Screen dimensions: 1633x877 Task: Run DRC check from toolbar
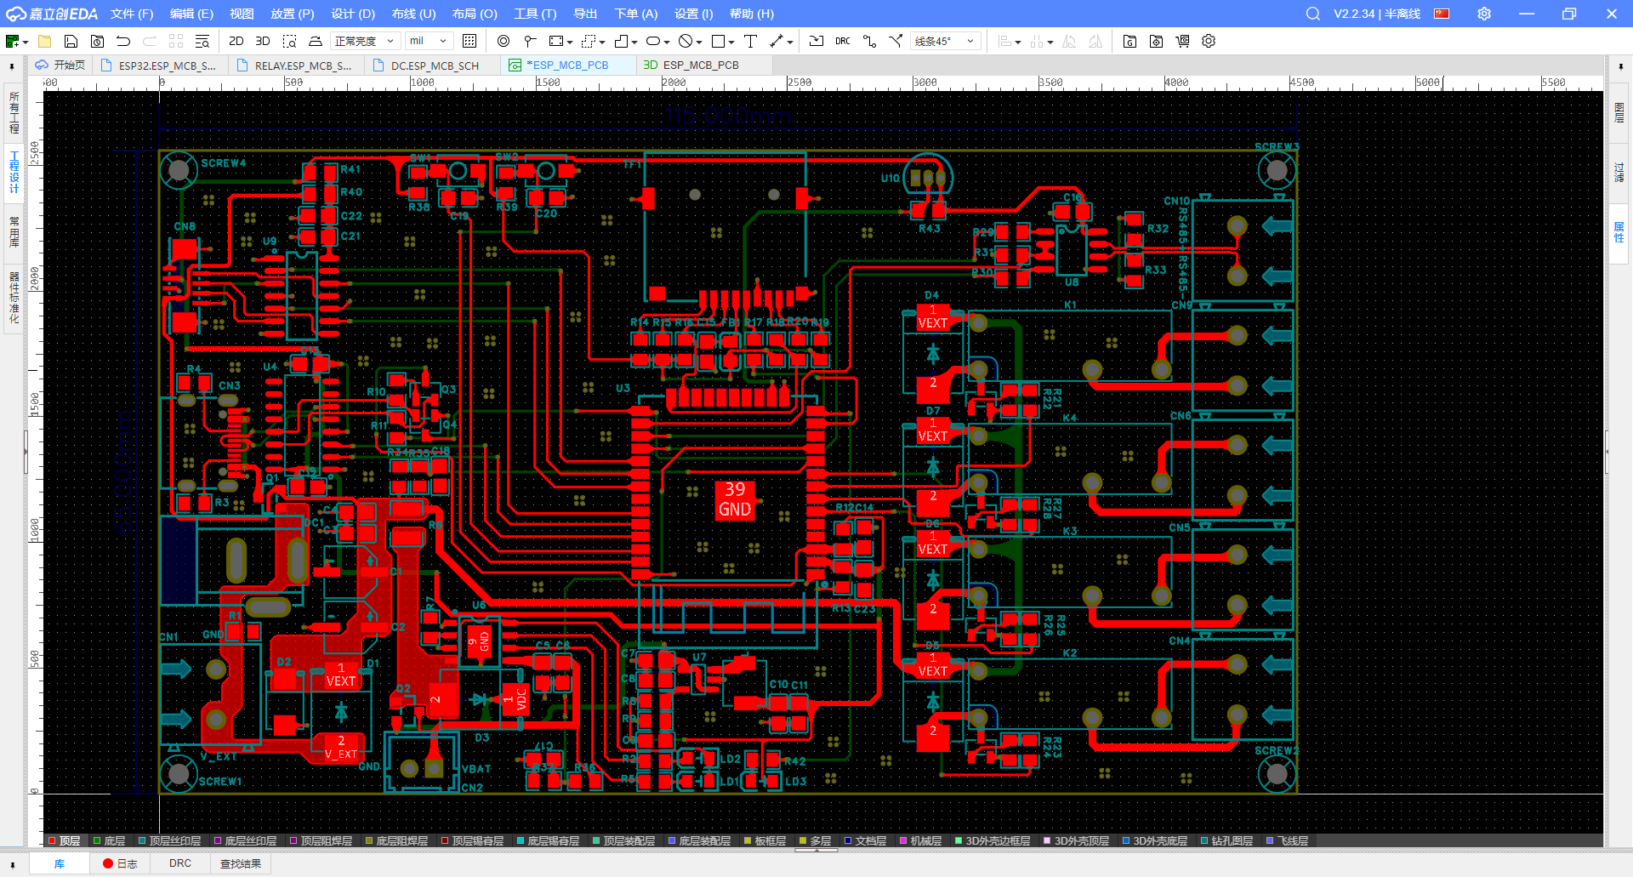(x=842, y=41)
